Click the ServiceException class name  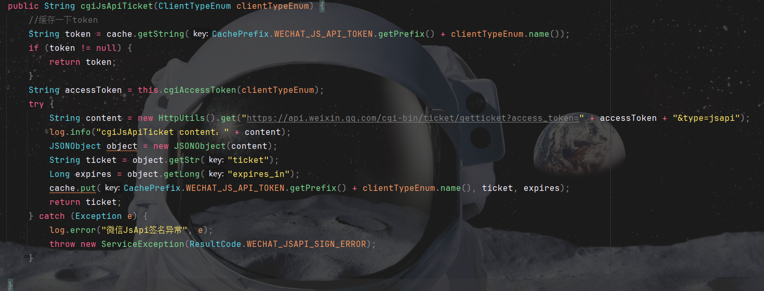[143, 244]
